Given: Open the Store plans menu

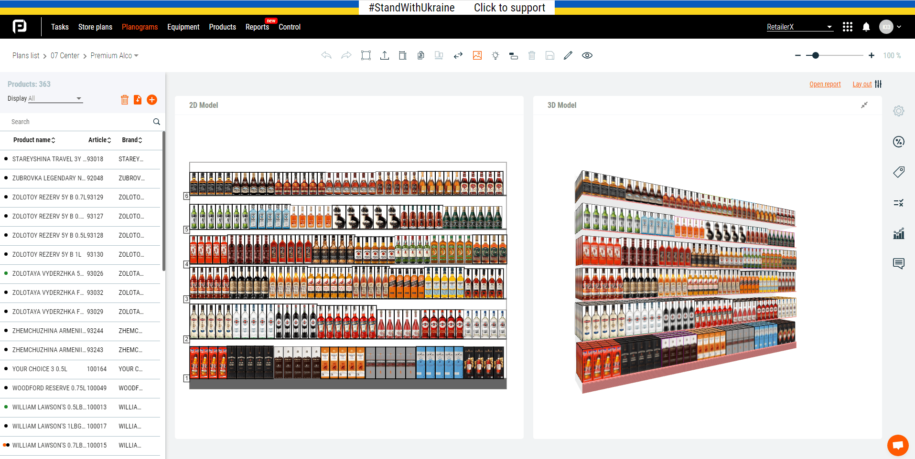Looking at the screenshot, I should point(95,27).
